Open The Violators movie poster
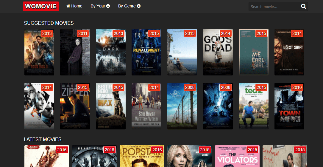The image size is (323, 167). [237, 156]
